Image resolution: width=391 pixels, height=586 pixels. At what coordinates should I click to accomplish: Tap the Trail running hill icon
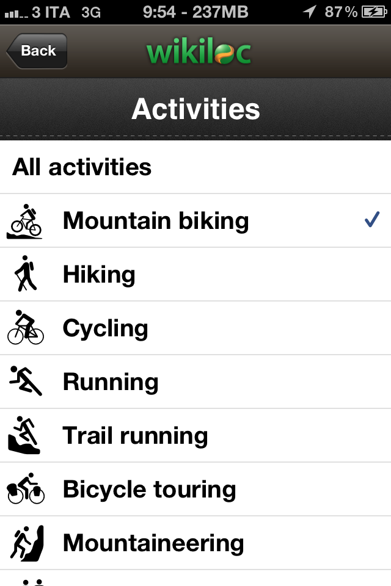[24, 435]
